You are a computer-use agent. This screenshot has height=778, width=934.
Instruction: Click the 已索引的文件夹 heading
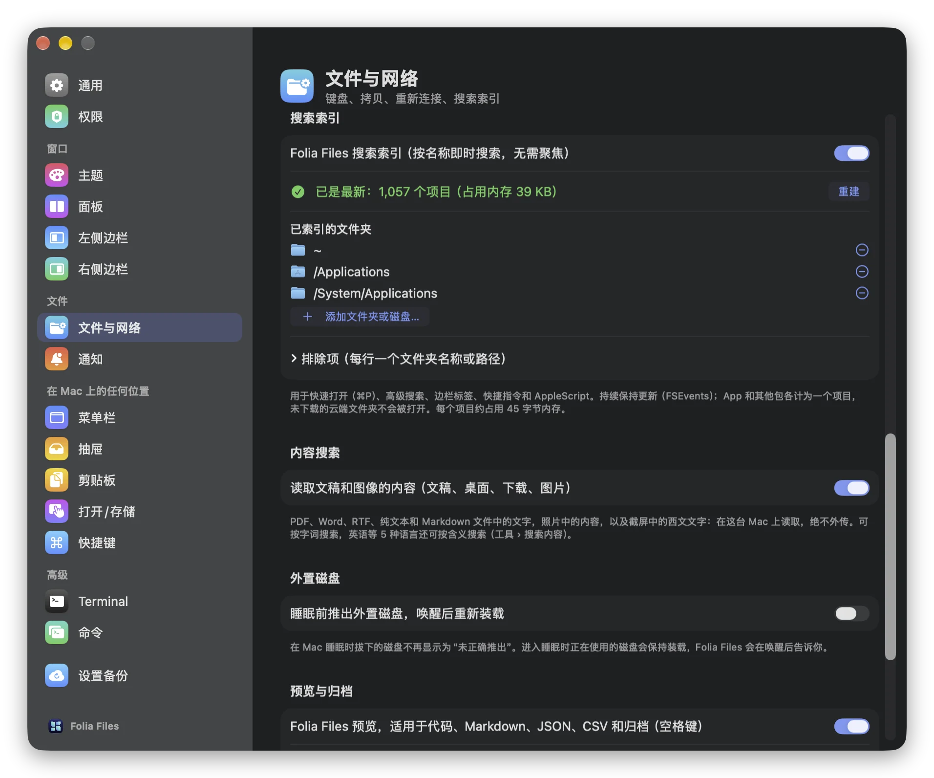click(x=331, y=229)
